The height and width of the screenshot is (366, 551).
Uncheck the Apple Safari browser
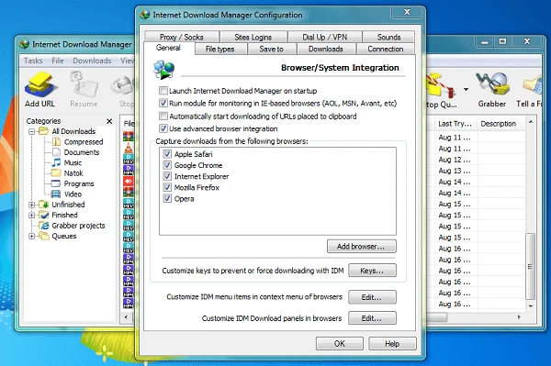coord(167,154)
